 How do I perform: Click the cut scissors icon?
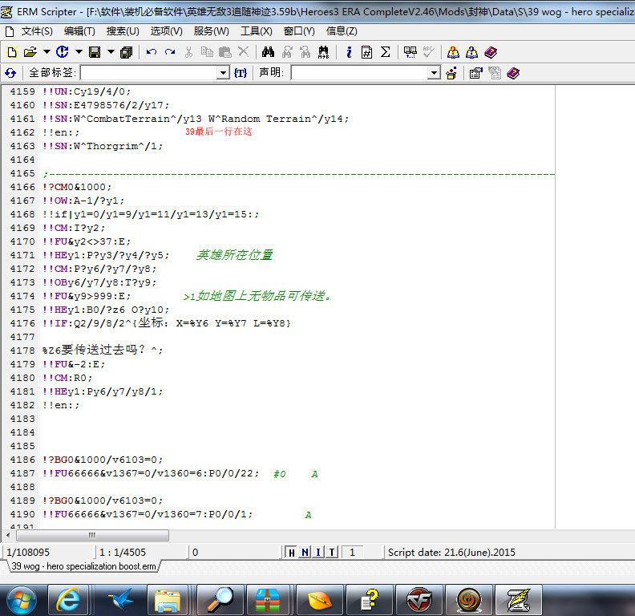(188, 52)
